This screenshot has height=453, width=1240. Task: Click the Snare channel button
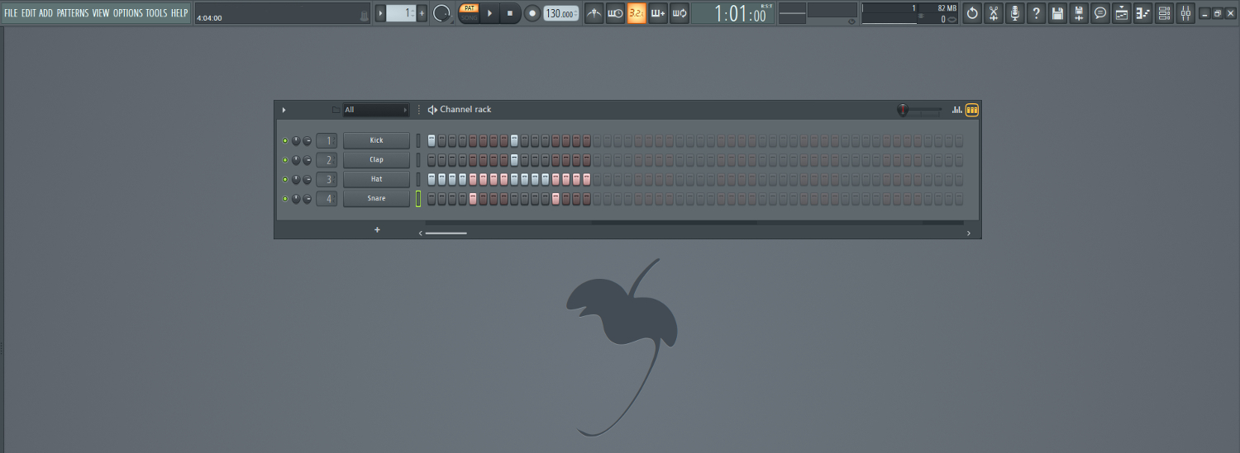tap(376, 199)
